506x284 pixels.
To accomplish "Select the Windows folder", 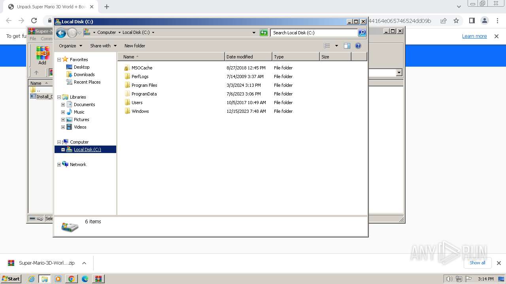I will (x=140, y=111).
